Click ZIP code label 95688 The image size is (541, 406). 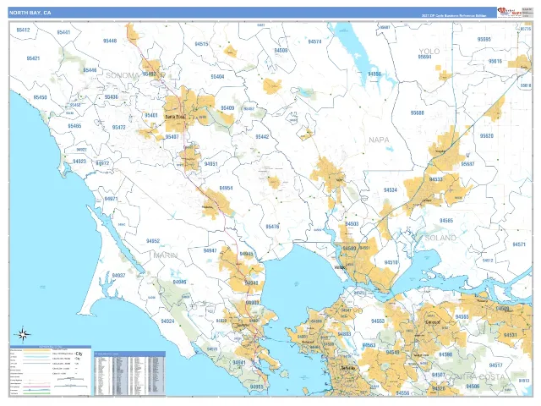(418, 112)
